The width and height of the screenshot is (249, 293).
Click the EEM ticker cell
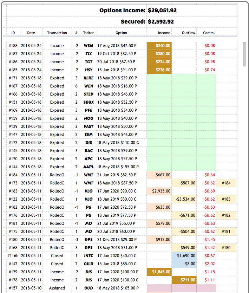point(89,135)
